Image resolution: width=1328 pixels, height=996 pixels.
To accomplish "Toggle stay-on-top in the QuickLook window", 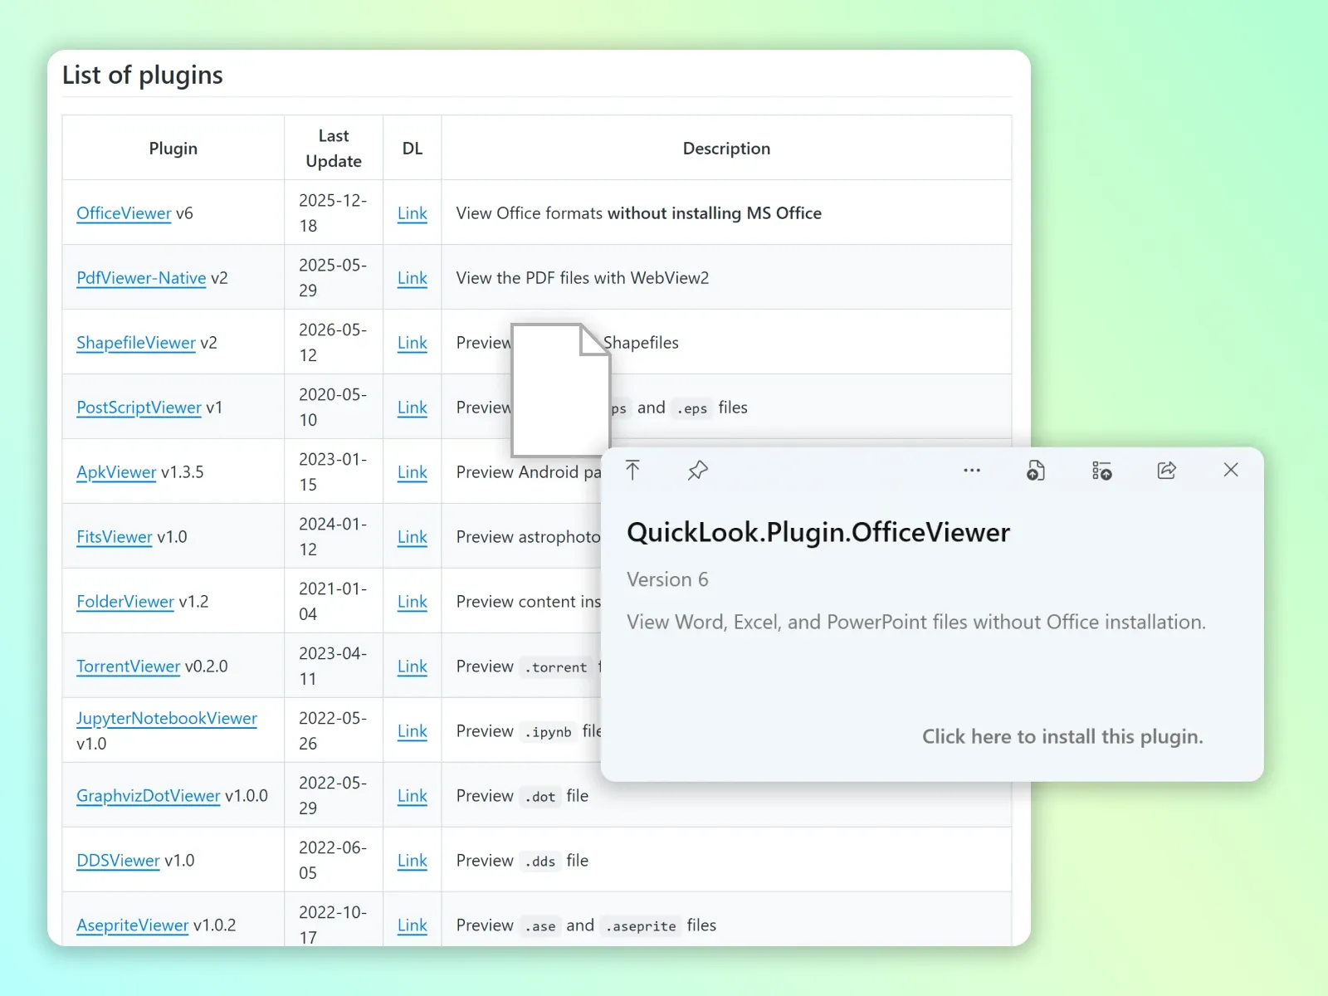I will (x=632, y=471).
